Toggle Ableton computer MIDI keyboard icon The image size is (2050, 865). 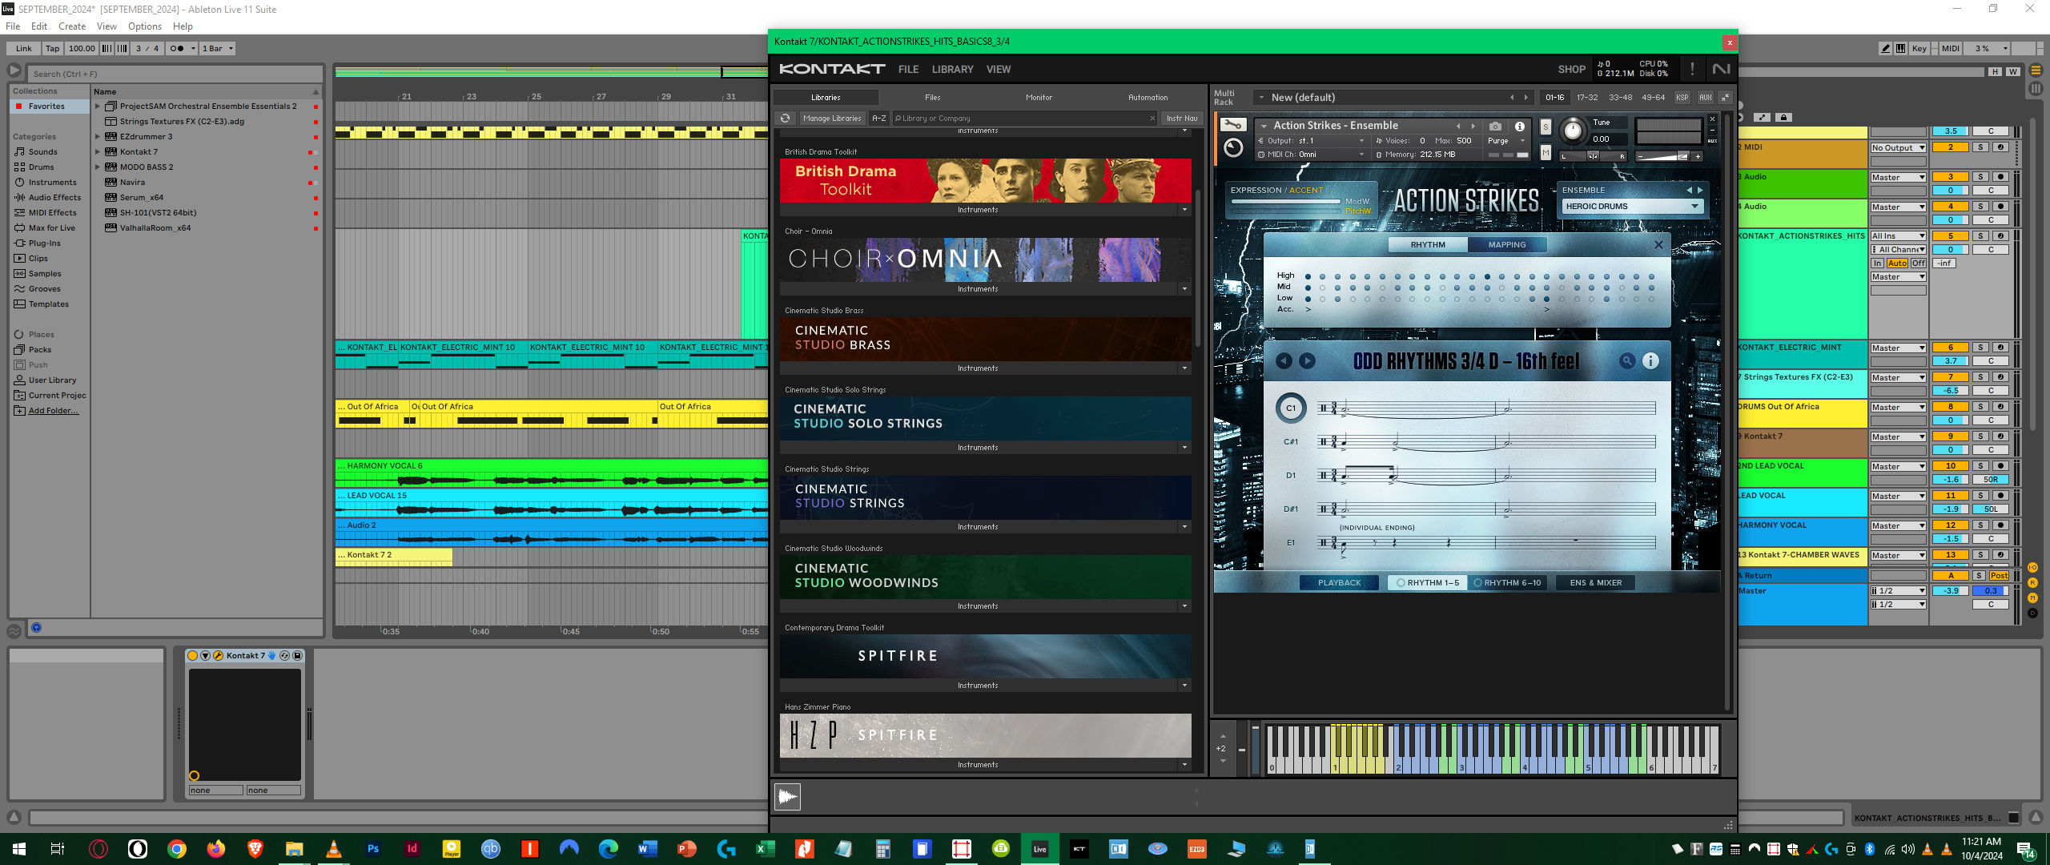point(1900,49)
